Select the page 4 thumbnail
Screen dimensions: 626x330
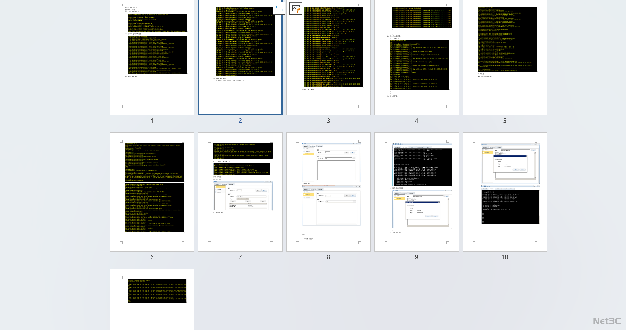pos(417,57)
